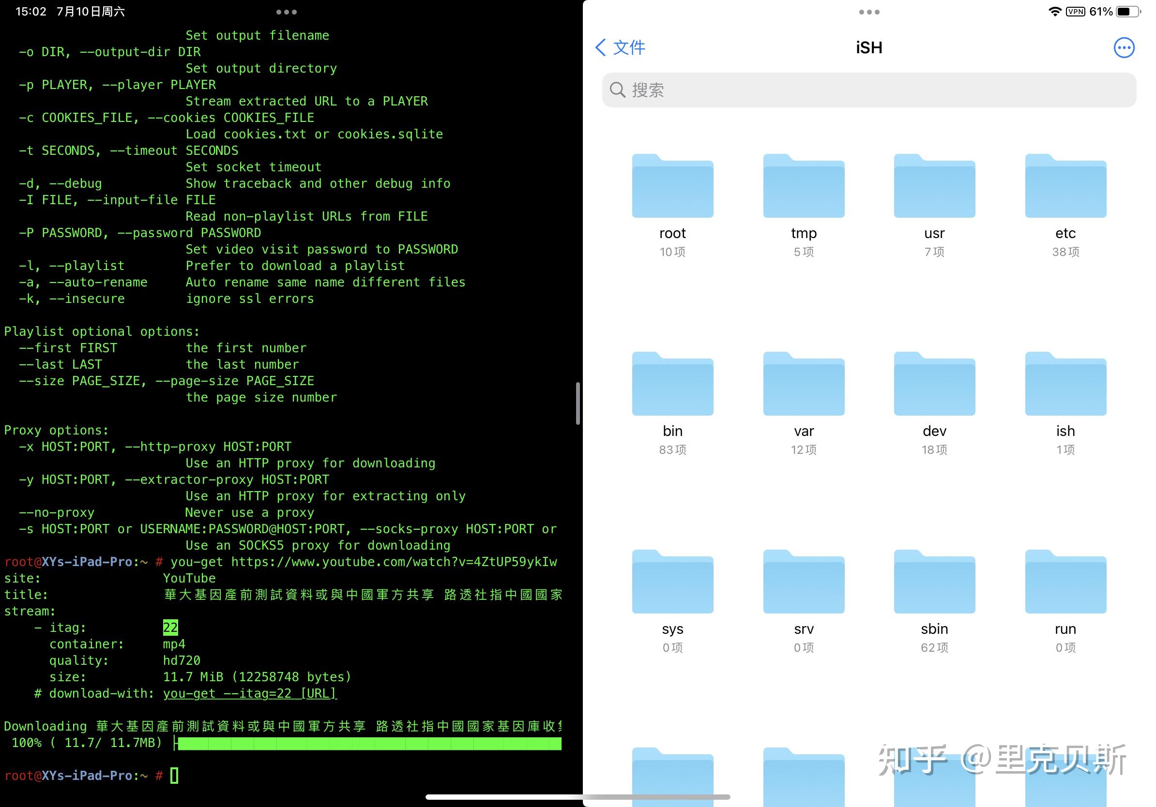Open the root folder
1156x807 pixels.
click(672, 187)
